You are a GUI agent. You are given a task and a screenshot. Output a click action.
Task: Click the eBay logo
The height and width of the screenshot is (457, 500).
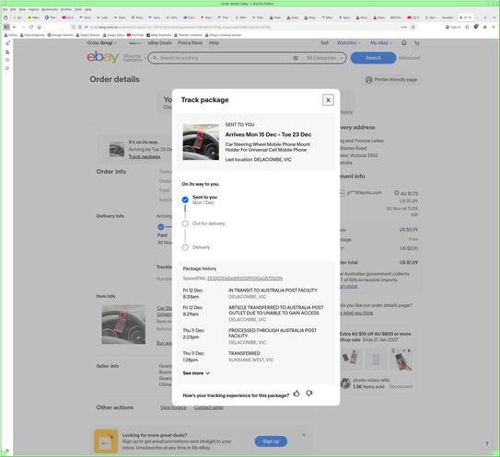coord(102,57)
